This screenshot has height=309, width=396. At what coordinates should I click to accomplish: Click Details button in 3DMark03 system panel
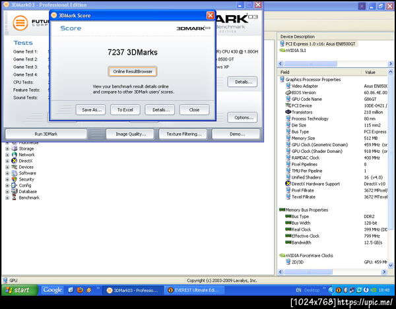click(x=242, y=82)
